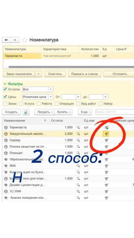
Task: Open the dropdown arrow next to Заказ покупателя
Action: [x=38, y=74]
